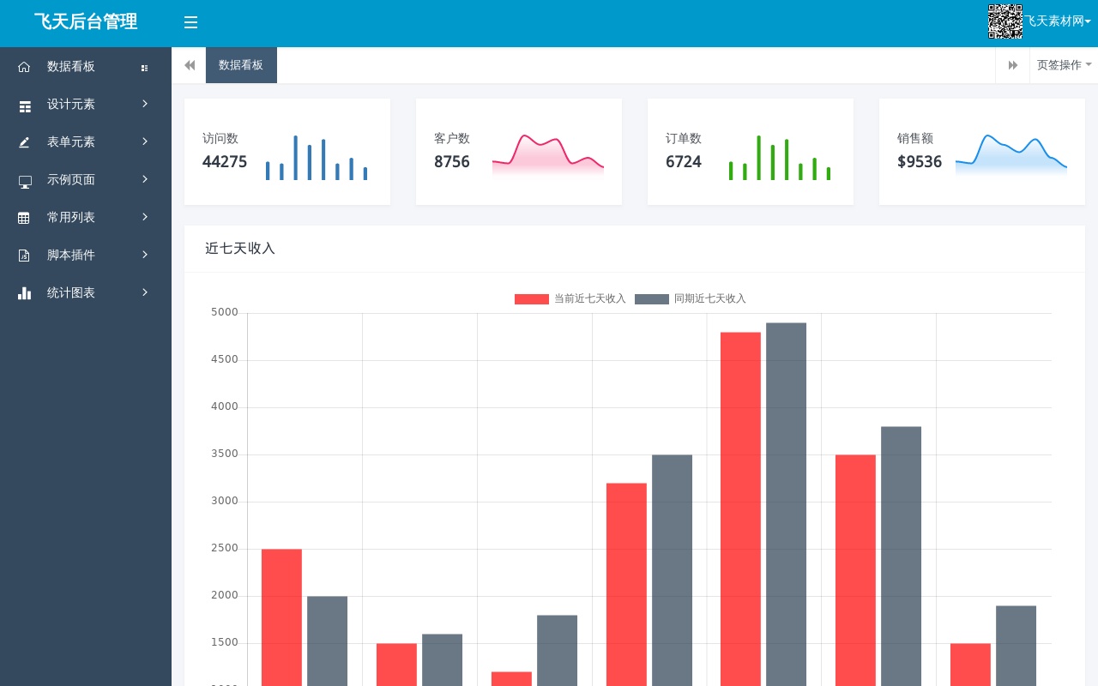
Task: Select the 数据看板 tab
Action: pos(241,65)
